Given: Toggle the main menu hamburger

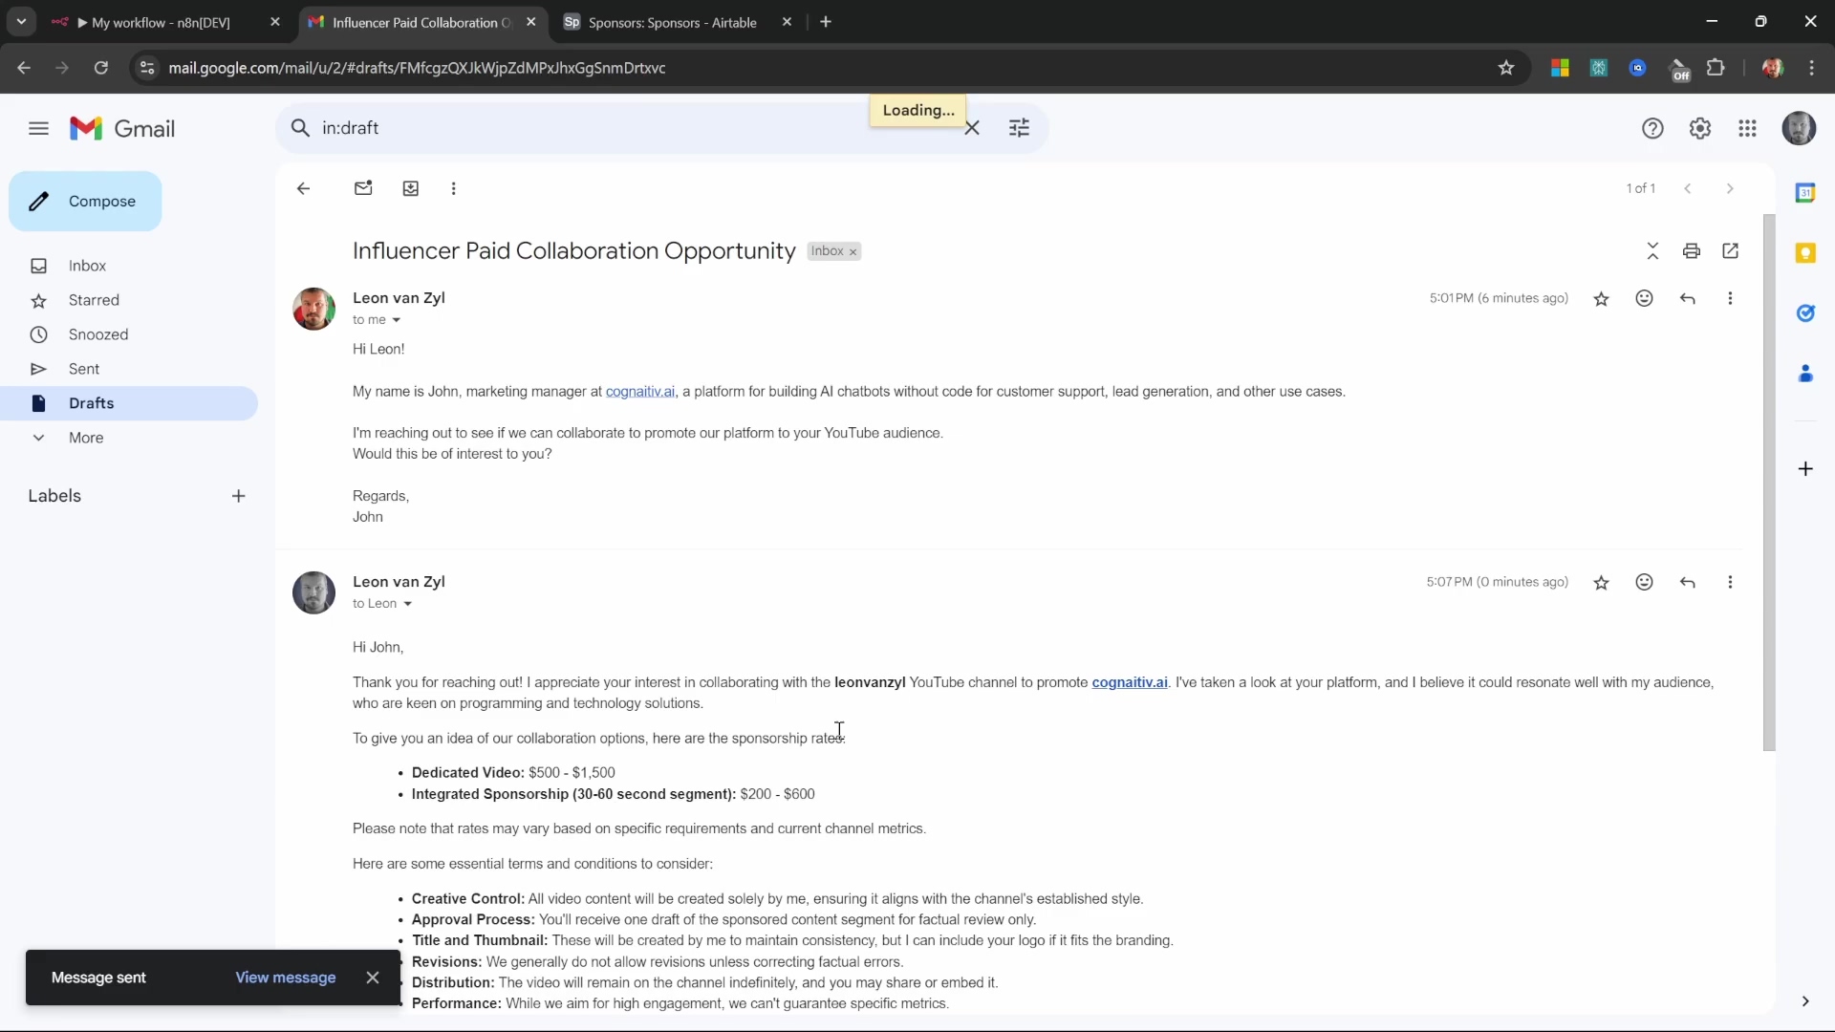Looking at the screenshot, I should coord(38,128).
